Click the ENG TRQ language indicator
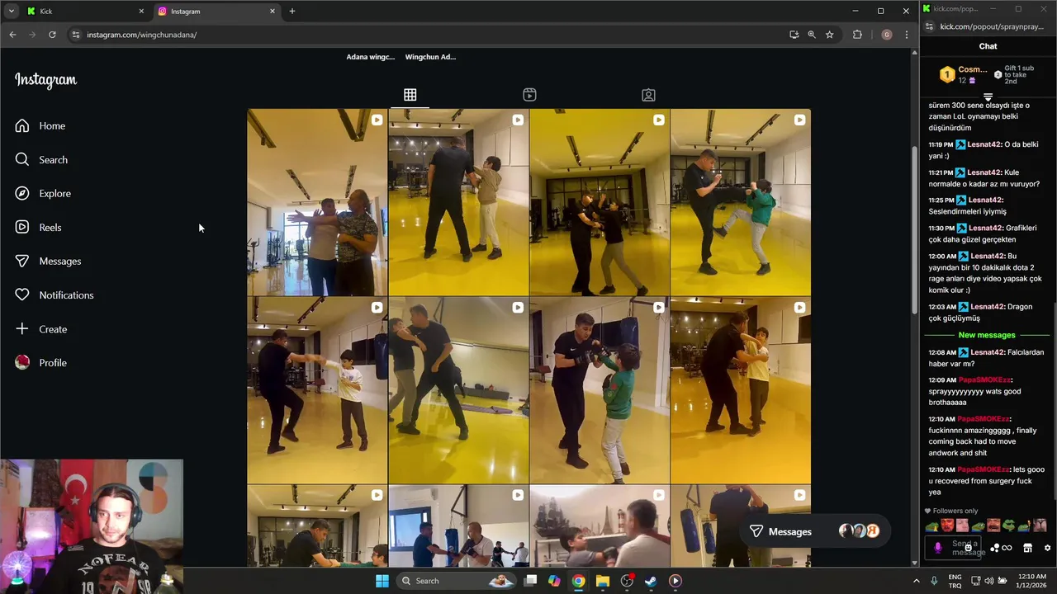Screen dimensions: 1057x594 click(955, 581)
